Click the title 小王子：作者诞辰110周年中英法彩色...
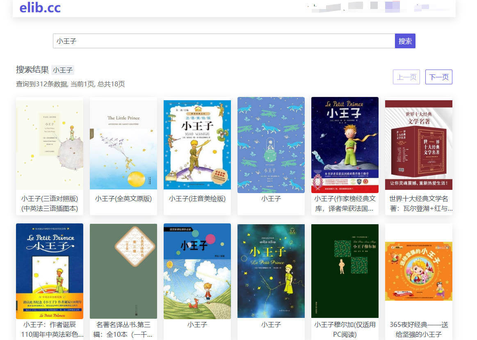This screenshot has height=340, width=477. [x=52, y=329]
